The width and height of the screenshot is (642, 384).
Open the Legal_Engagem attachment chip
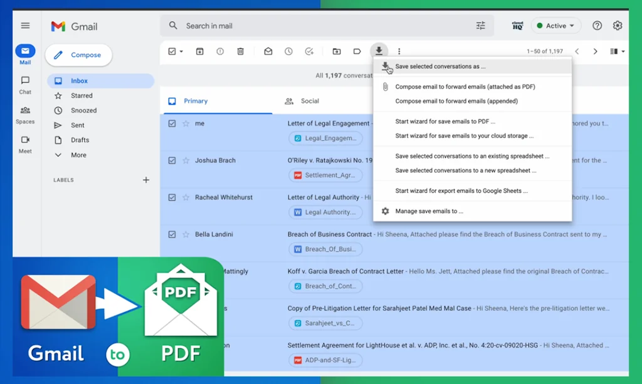[325, 138]
